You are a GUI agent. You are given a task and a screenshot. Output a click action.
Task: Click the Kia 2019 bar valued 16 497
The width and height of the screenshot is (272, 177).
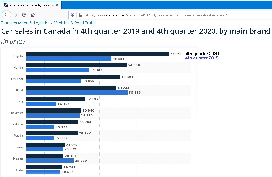[41, 104]
